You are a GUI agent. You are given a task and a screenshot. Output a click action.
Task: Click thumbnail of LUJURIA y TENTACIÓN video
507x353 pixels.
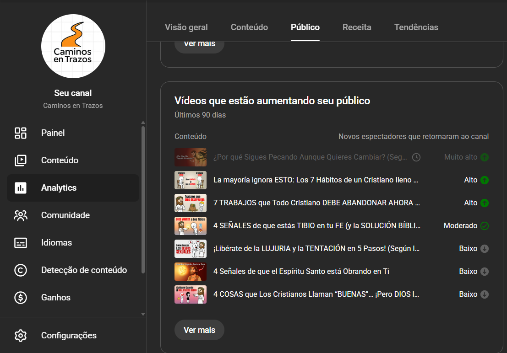point(191,249)
